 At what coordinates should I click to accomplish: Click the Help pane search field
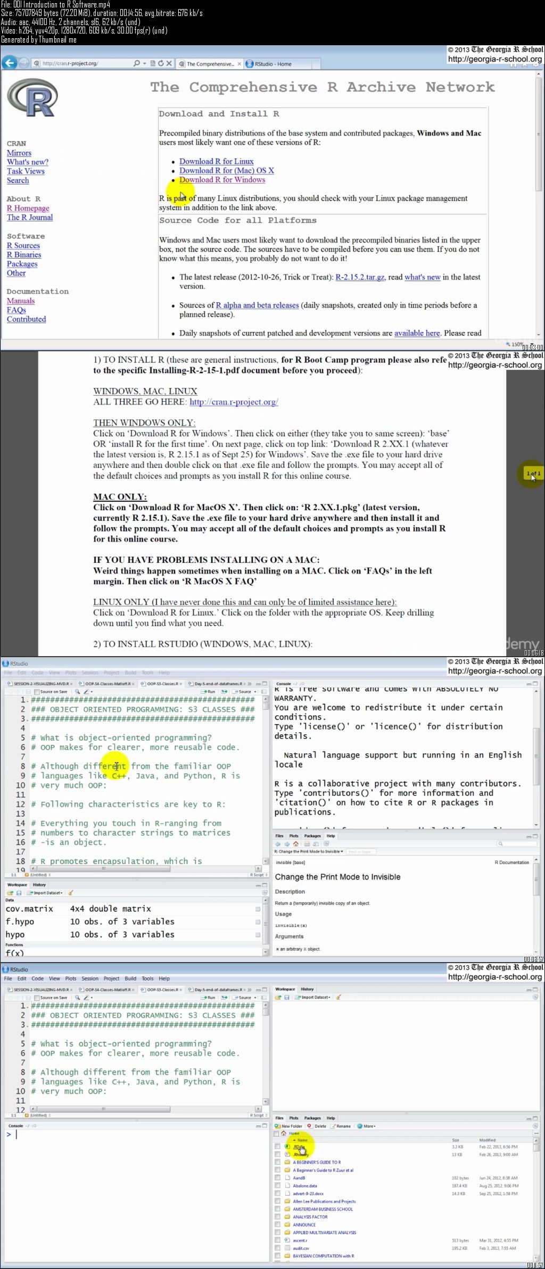[516, 844]
